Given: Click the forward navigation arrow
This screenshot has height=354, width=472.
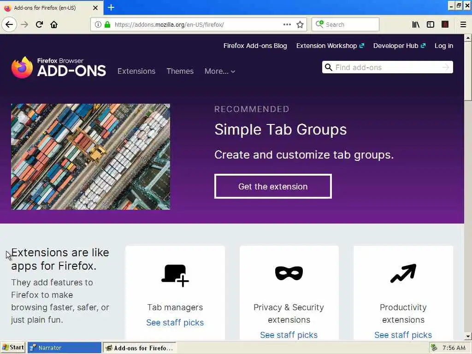Looking at the screenshot, I should (24, 24).
